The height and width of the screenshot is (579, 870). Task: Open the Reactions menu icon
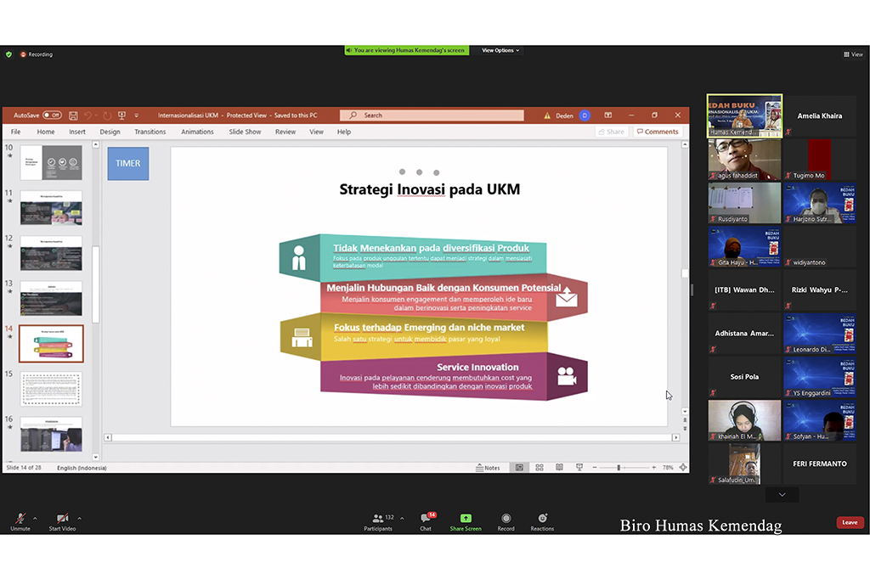point(543,518)
